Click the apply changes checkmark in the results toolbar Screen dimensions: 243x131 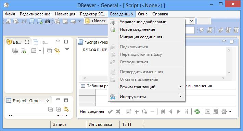tap(110, 112)
